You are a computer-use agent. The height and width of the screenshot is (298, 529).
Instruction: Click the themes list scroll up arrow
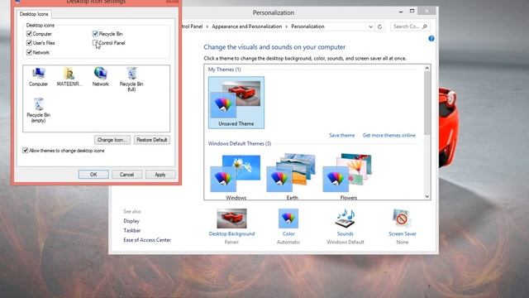pos(427,68)
